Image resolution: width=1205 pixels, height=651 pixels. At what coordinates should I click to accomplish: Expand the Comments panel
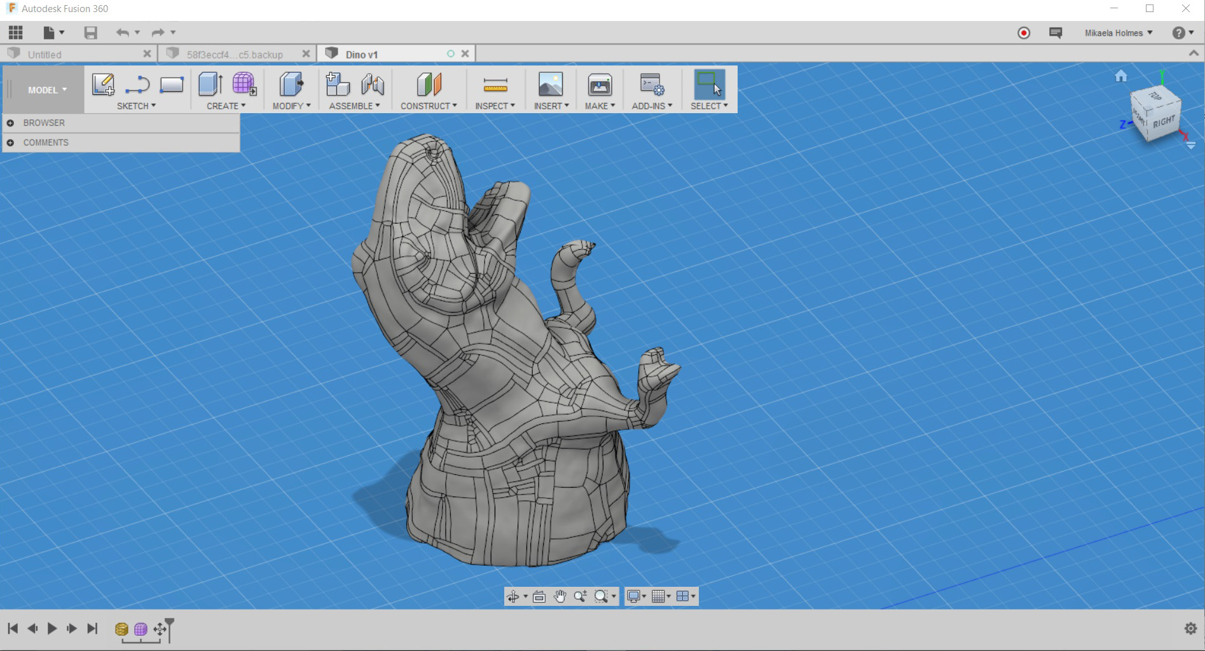pos(10,142)
